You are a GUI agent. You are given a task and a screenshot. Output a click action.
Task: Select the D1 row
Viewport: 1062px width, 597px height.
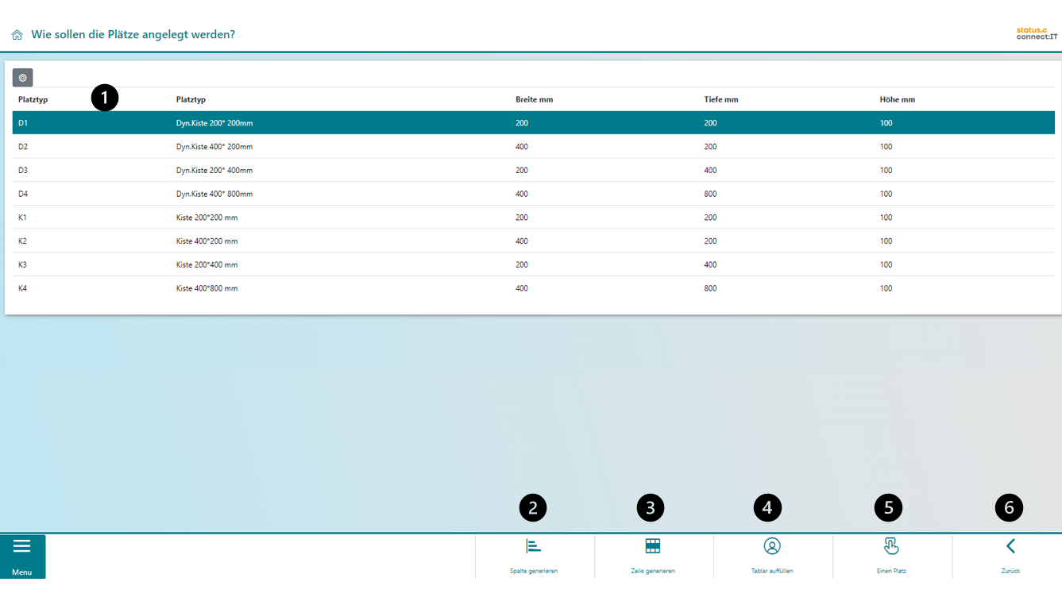pyautogui.click(x=214, y=123)
